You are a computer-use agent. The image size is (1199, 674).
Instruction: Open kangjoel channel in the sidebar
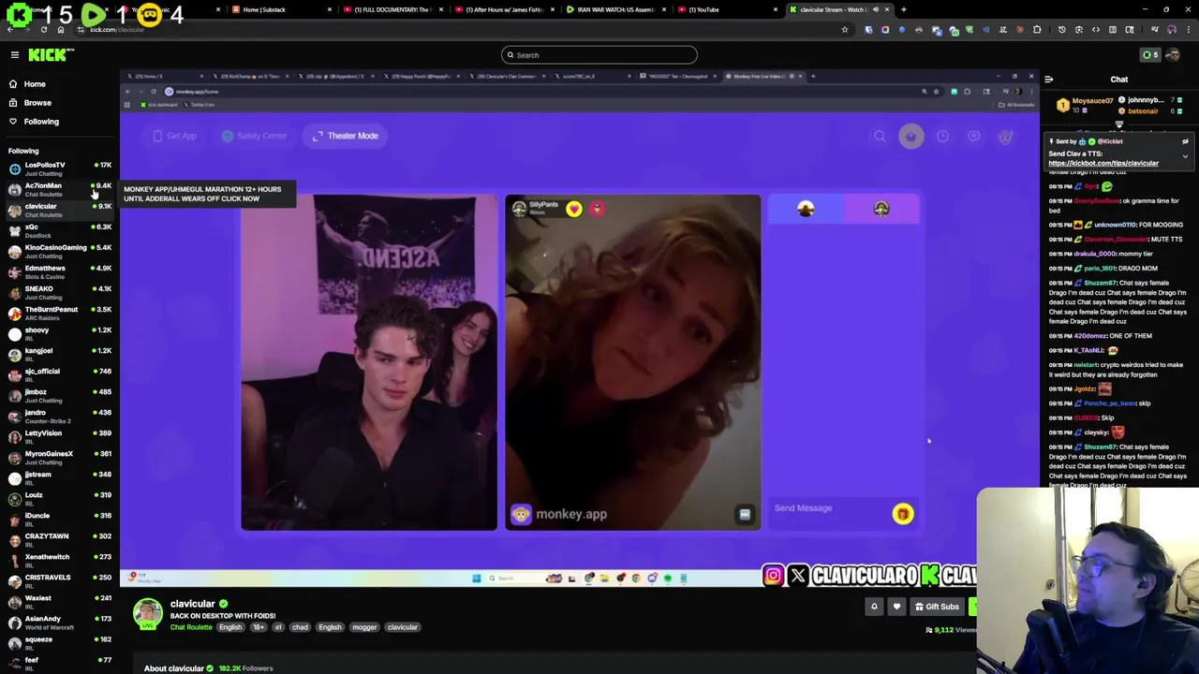coord(58,354)
